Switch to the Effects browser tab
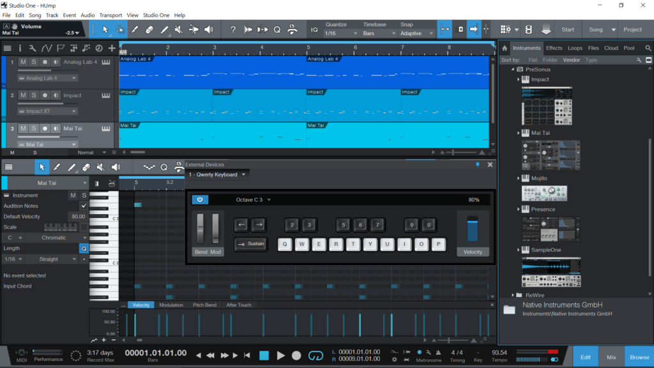Screen dimensions: 654x368 [554, 48]
